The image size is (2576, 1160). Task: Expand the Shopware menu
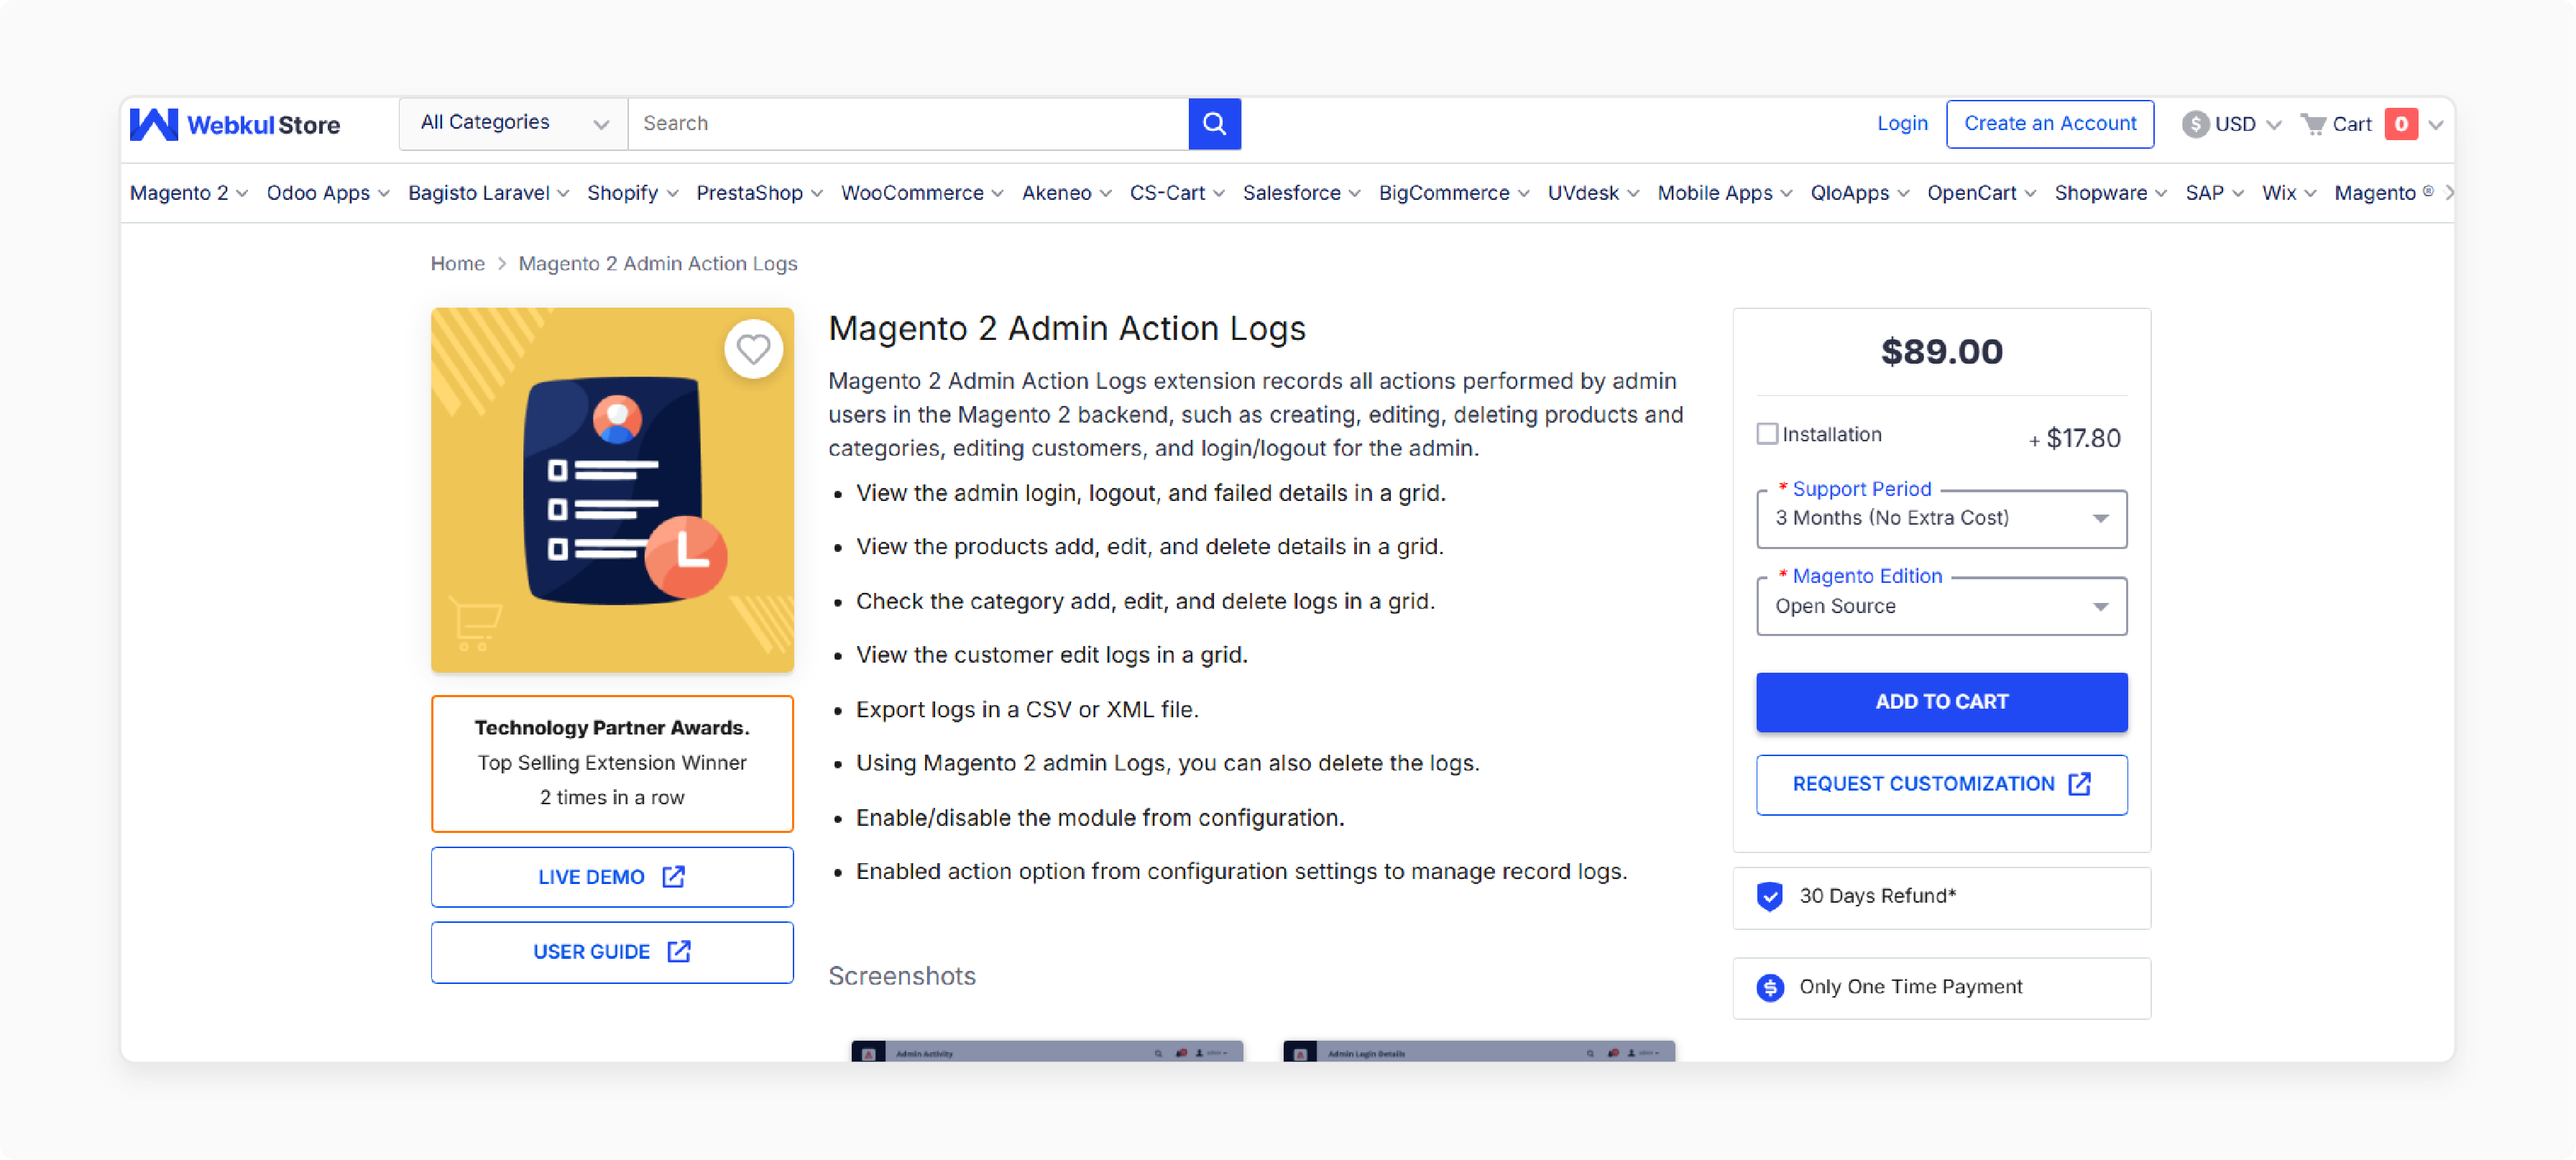[2110, 193]
